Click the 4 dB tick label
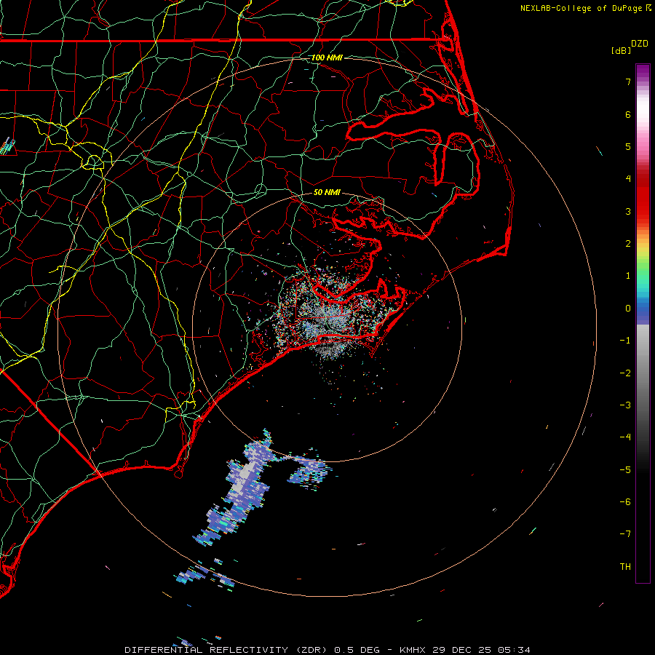Image resolution: width=655 pixels, height=655 pixels. click(628, 179)
